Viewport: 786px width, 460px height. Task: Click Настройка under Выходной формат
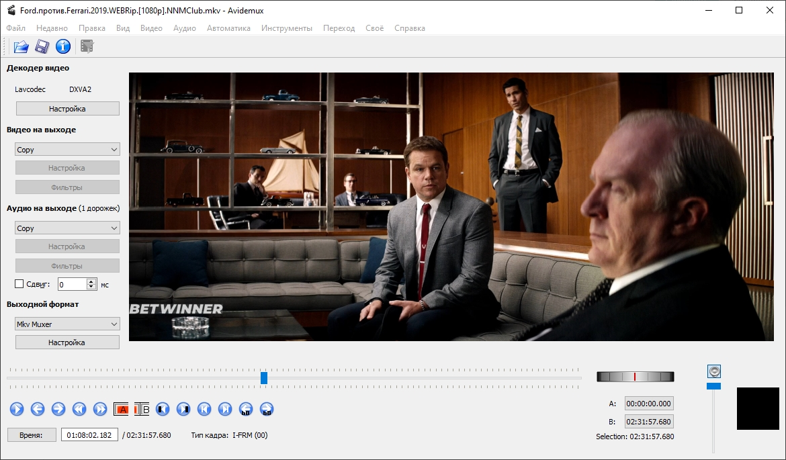67,342
